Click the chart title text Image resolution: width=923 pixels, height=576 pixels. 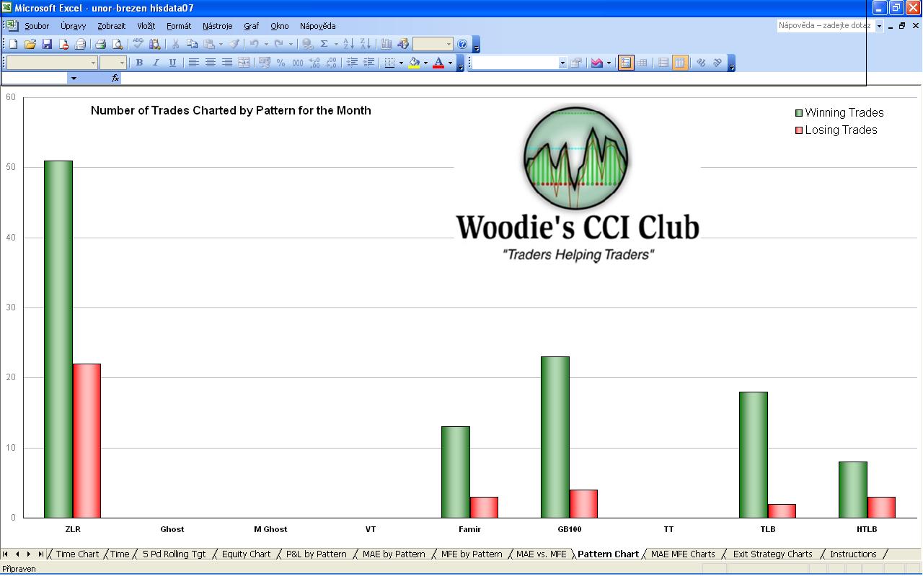click(231, 111)
